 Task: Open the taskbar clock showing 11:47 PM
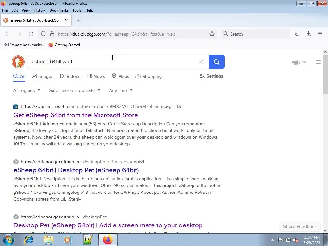(312, 240)
